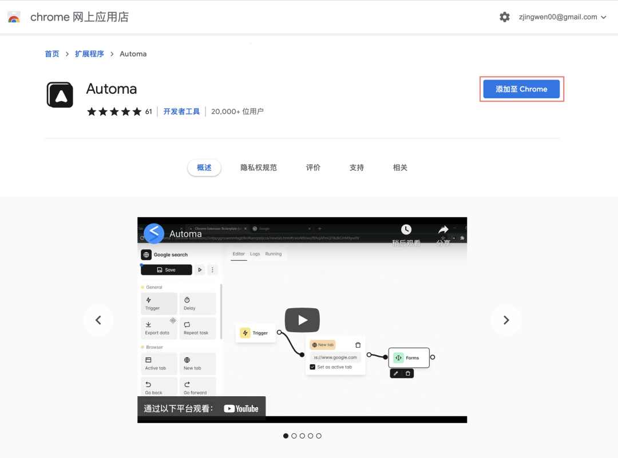This screenshot has height=458, width=618.
Task: Open the 开发者工具 category link
Action: pos(182,112)
